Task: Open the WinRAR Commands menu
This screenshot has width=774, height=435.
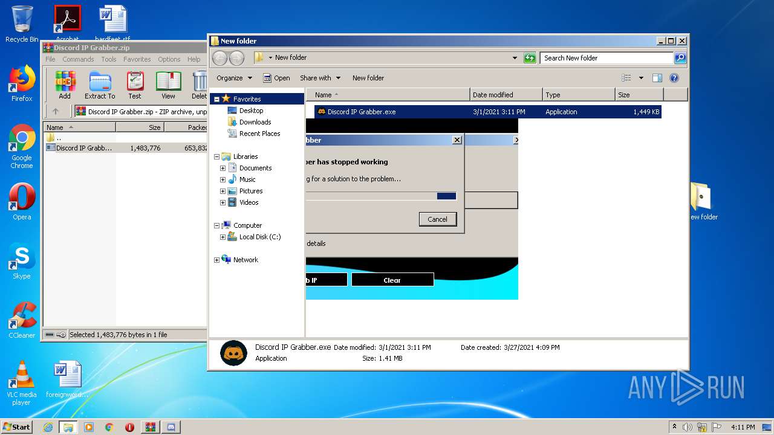Action: [x=78, y=59]
